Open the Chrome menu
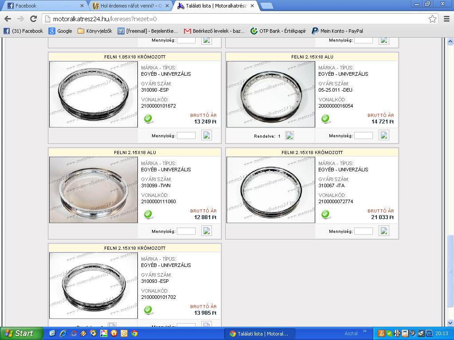The image size is (454, 340). [x=446, y=19]
